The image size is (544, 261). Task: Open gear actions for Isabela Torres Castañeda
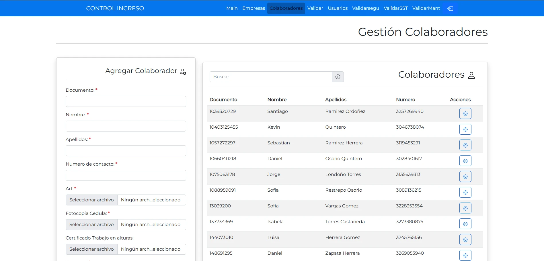tap(465, 224)
